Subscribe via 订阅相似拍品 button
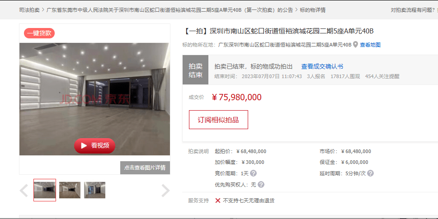Image resolution: width=438 pixels, height=219 pixels. coord(218,120)
